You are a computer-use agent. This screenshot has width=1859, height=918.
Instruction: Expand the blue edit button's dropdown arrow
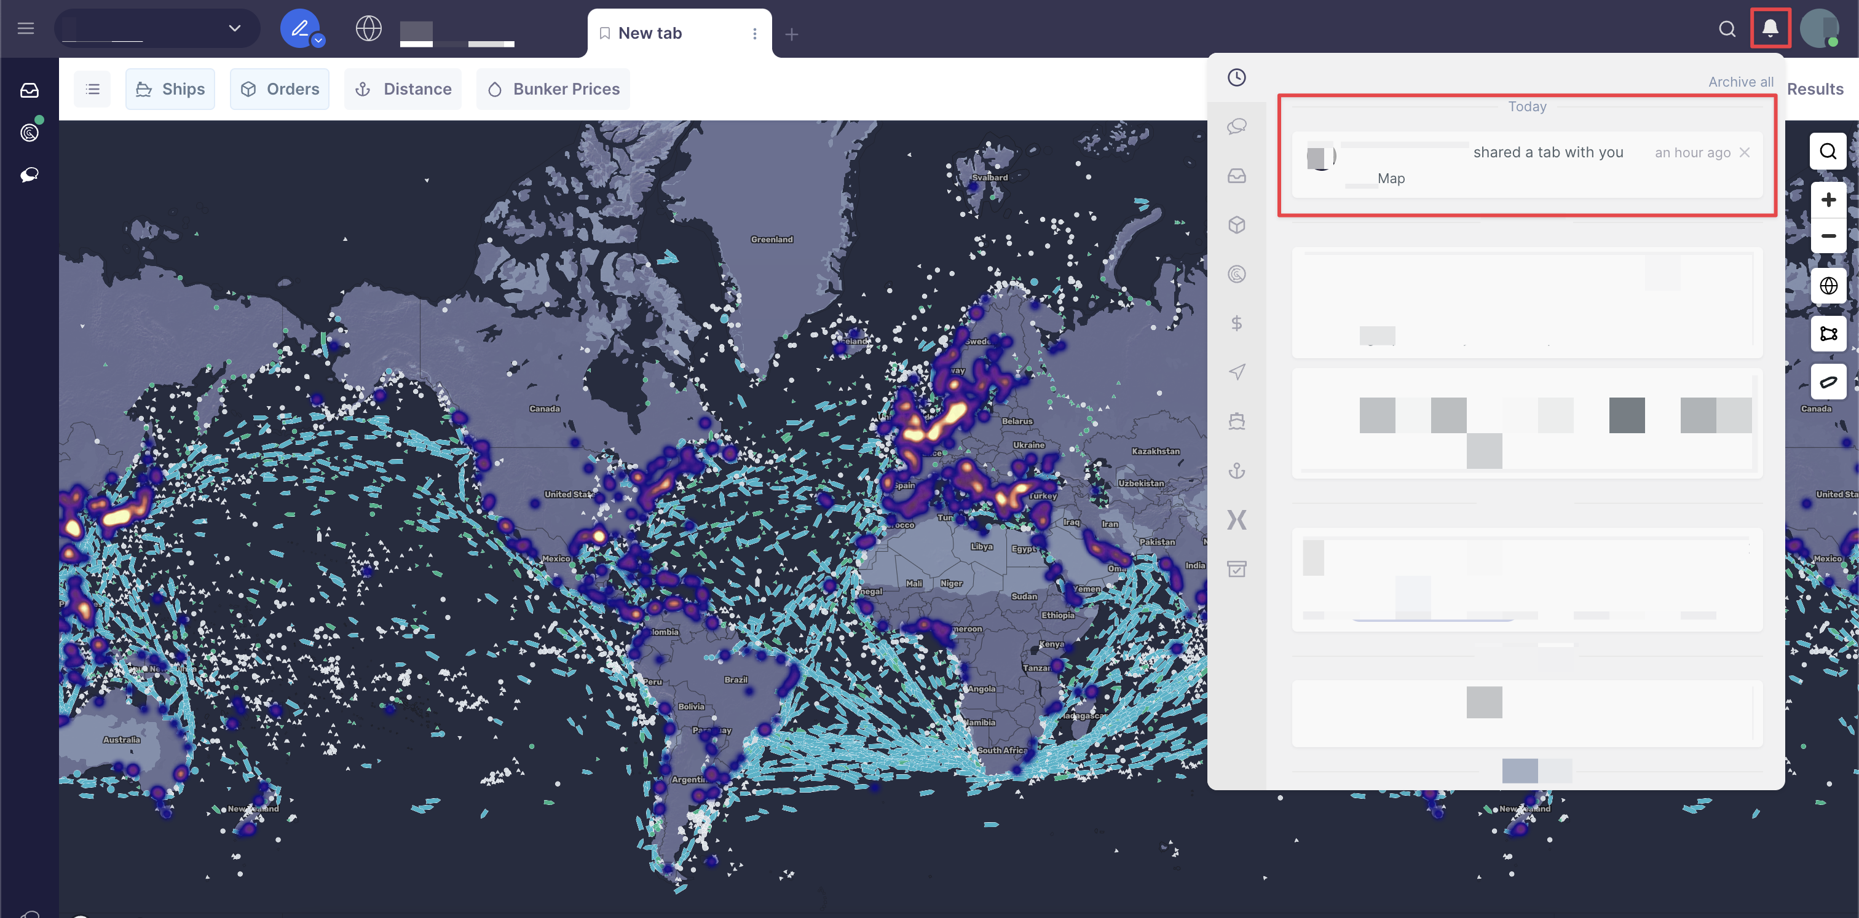(x=318, y=41)
